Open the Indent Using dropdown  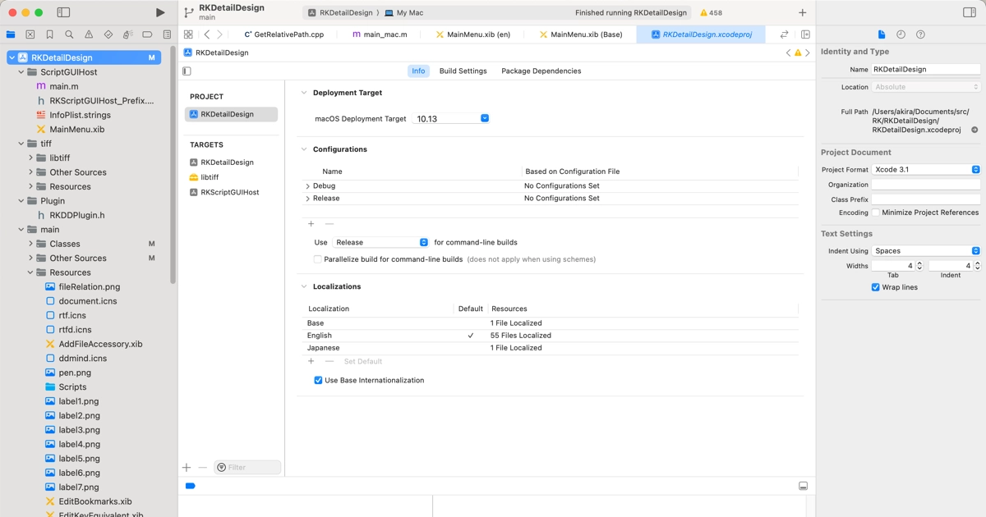(x=926, y=250)
